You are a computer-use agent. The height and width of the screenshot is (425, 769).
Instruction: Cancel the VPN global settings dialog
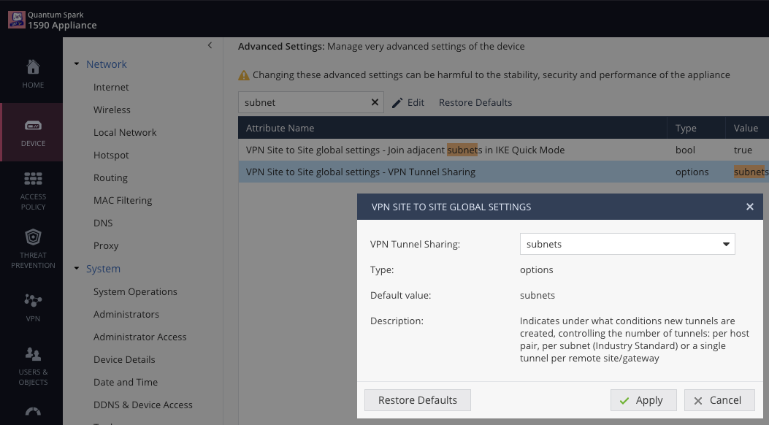pyautogui.click(x=719, y=399)
